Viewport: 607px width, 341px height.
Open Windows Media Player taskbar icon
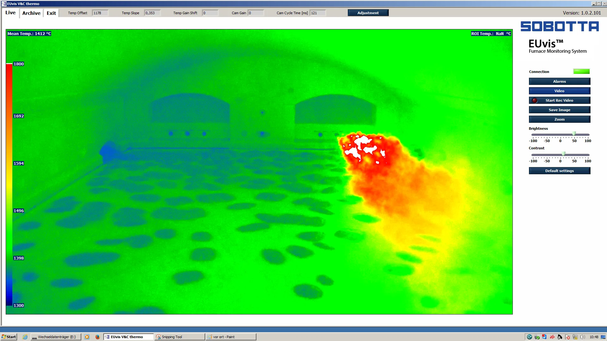coord(87,337)
